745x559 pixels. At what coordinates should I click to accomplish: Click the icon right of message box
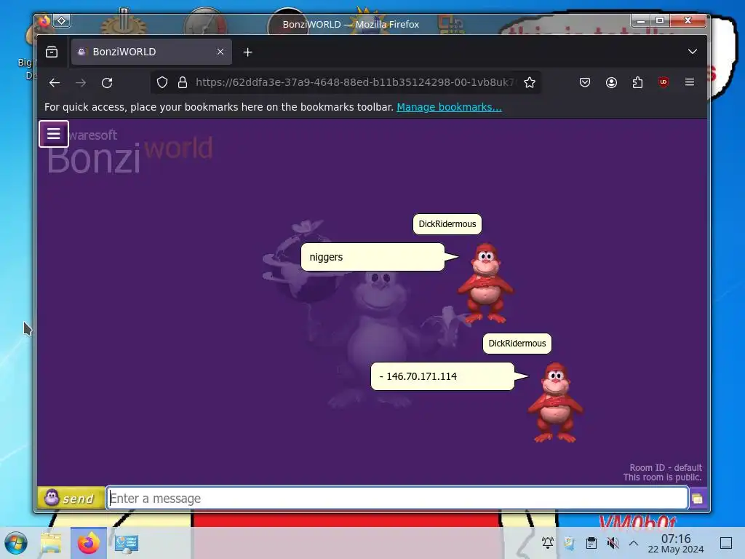(x=698, y=499)
